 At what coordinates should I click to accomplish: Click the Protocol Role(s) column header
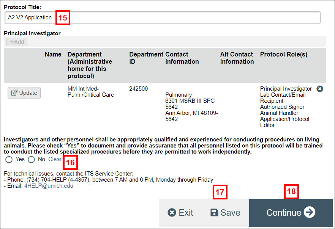(284, 55)
